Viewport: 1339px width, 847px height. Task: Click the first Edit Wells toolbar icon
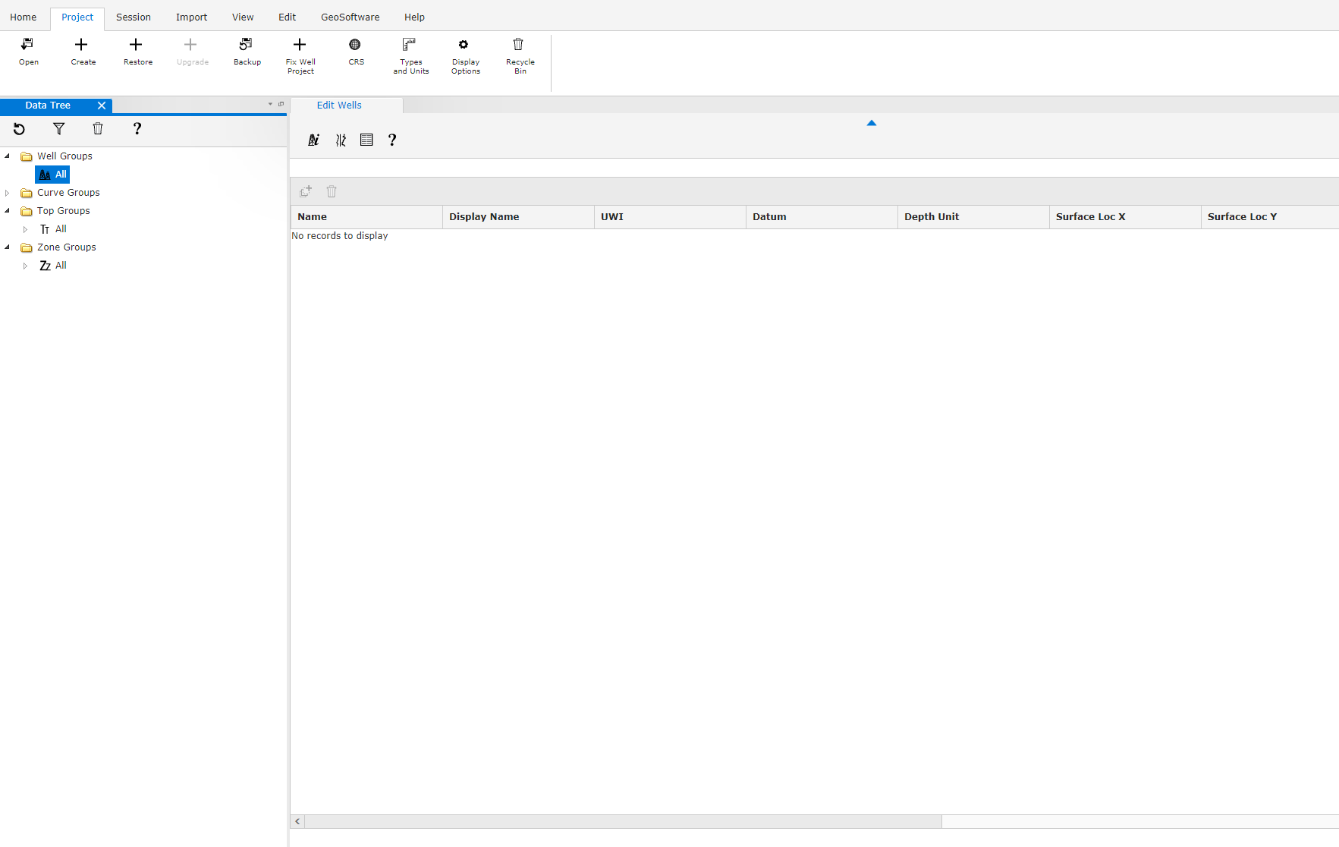tap(313, 140)
